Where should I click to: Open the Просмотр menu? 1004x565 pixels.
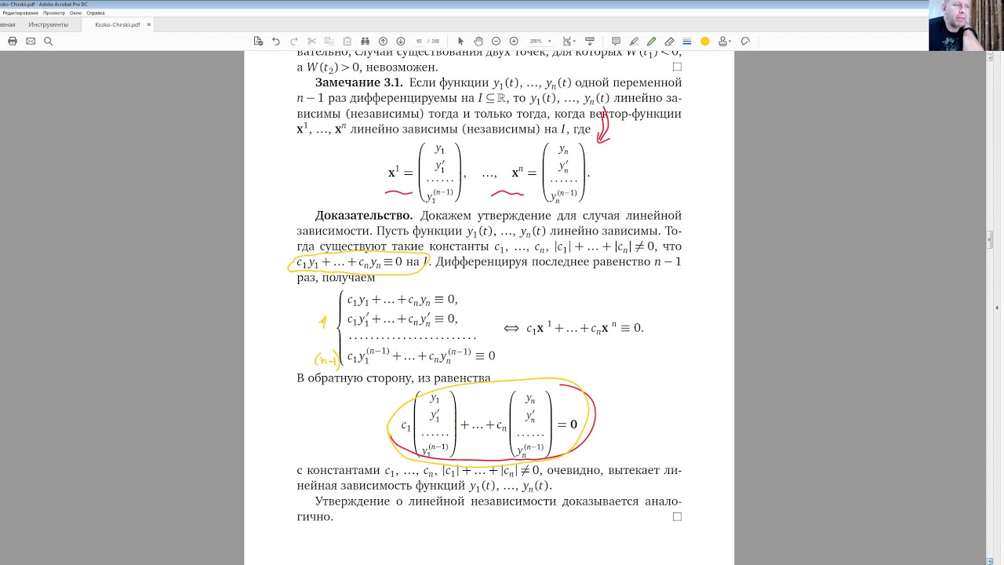tap(54, 13)
